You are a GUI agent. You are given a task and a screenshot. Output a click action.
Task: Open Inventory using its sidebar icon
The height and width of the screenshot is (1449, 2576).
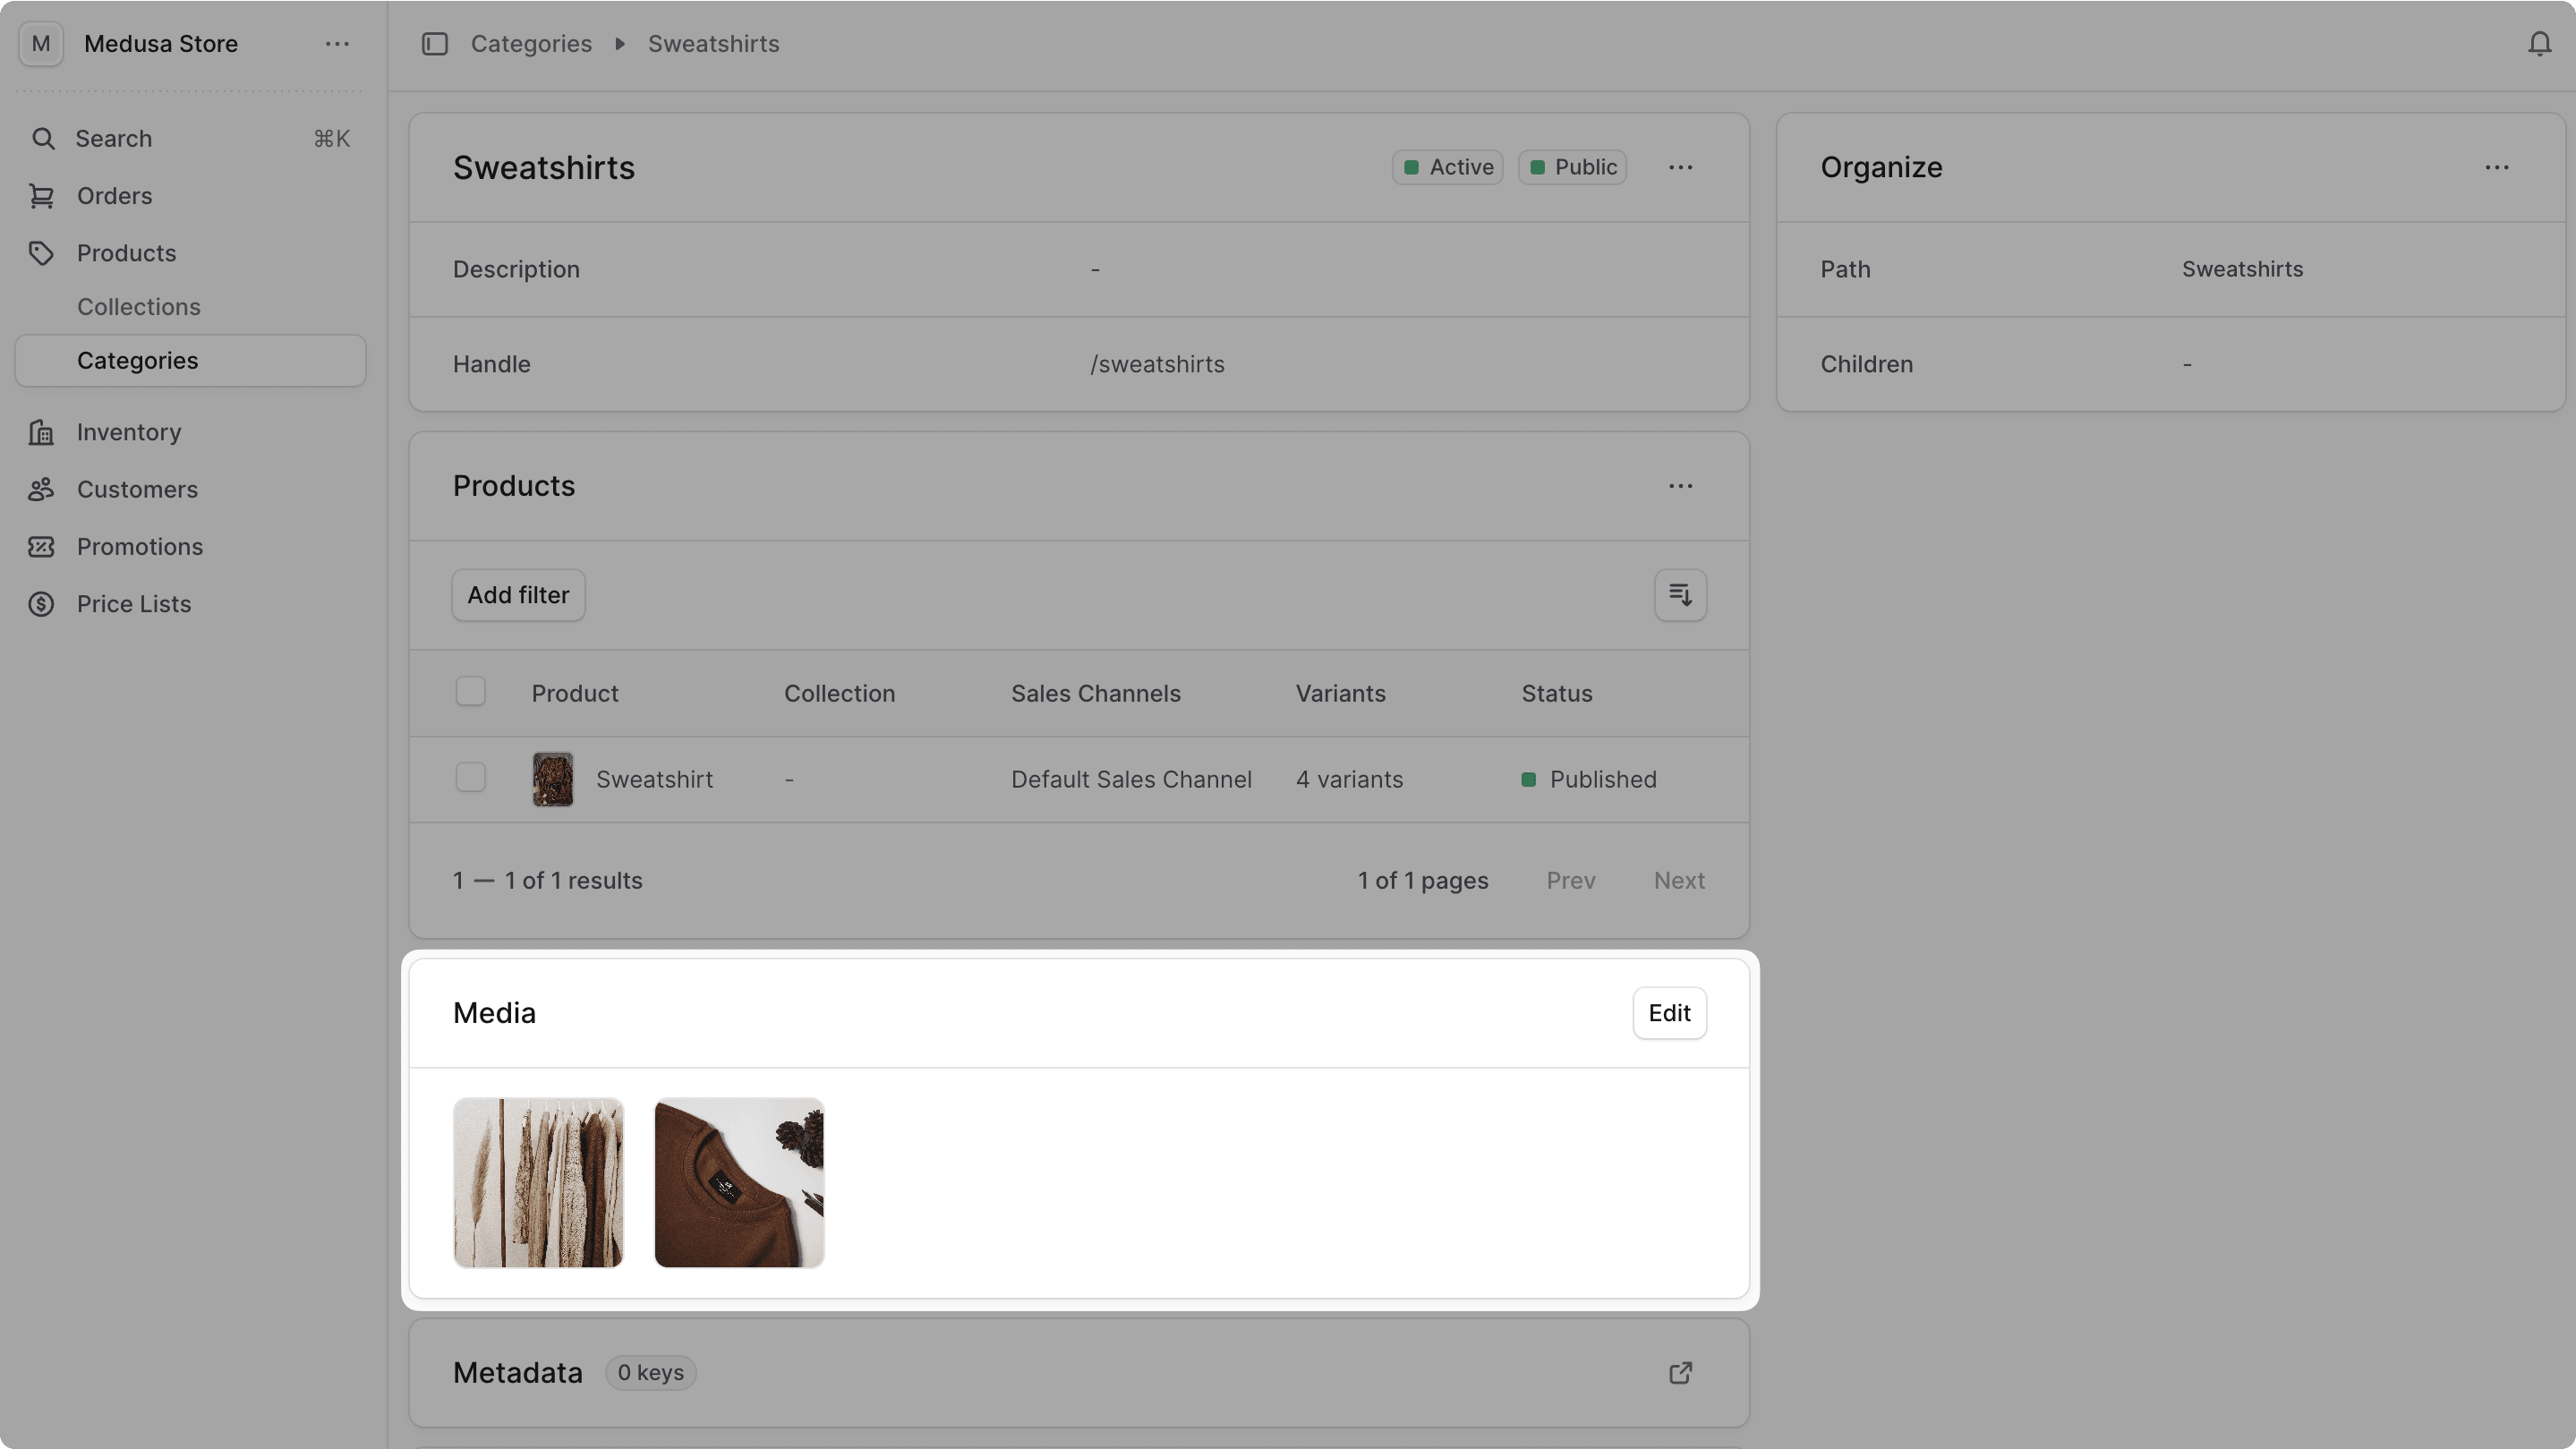[42, 432]
